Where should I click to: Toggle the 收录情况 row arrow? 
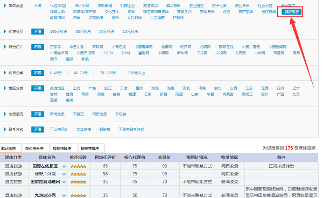[5, 114]
